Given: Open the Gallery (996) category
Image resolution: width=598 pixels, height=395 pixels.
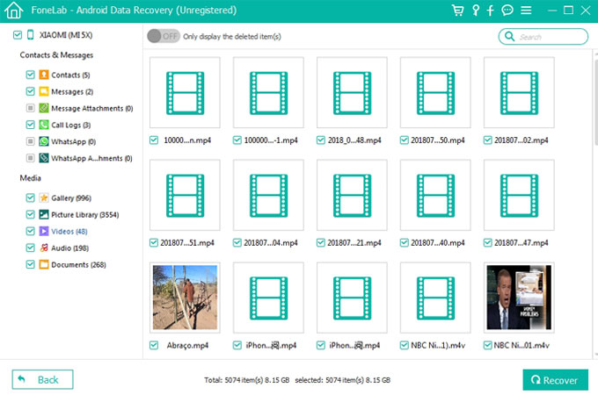Looking at the screenshot, I should tap(71, 198).
